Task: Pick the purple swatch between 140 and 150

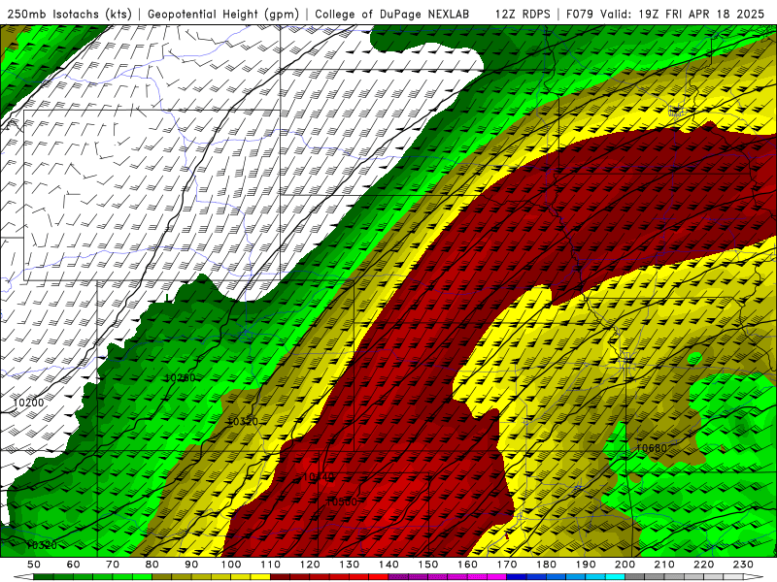Action: tap(408, 577)
